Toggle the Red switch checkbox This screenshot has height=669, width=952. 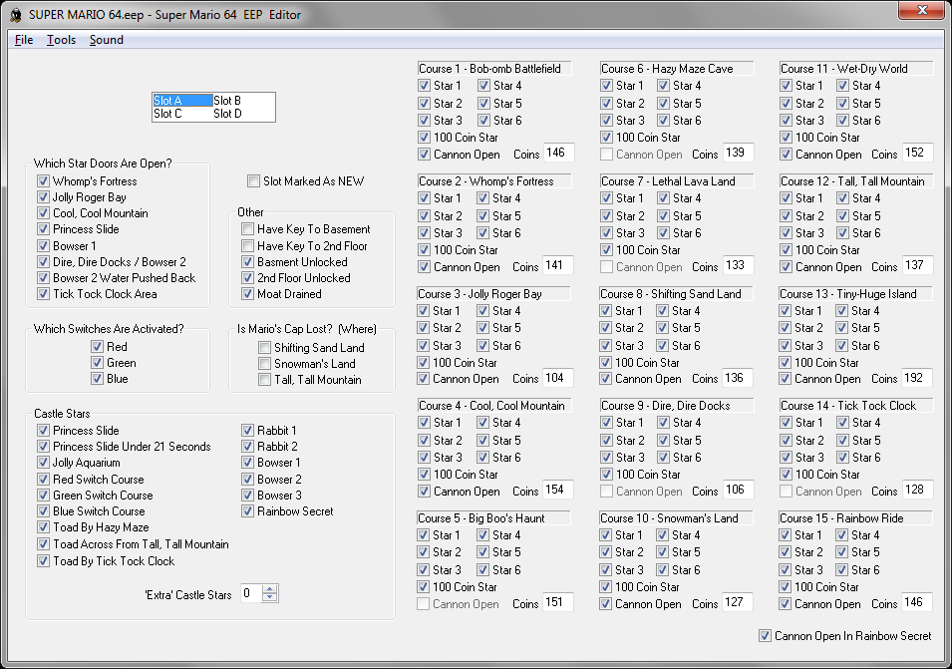[97, 347]
